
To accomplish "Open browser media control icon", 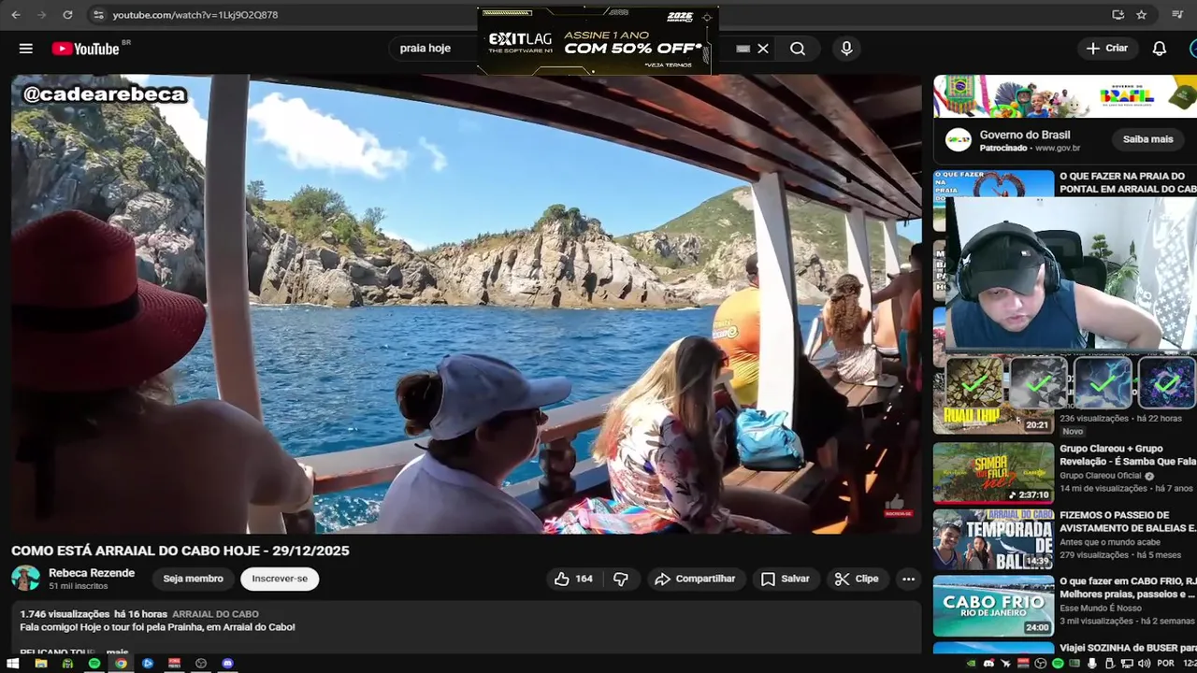I will (1177, 15).
